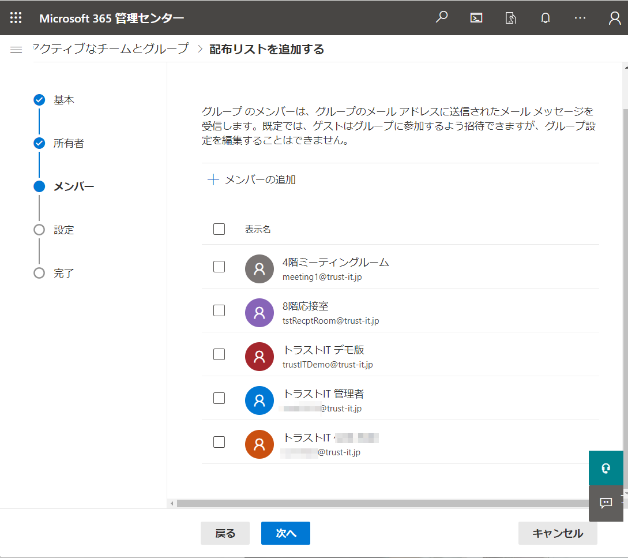The image size is (628, 558).
Task: Open the more options ellipsis in header
Action: (580, 18)
